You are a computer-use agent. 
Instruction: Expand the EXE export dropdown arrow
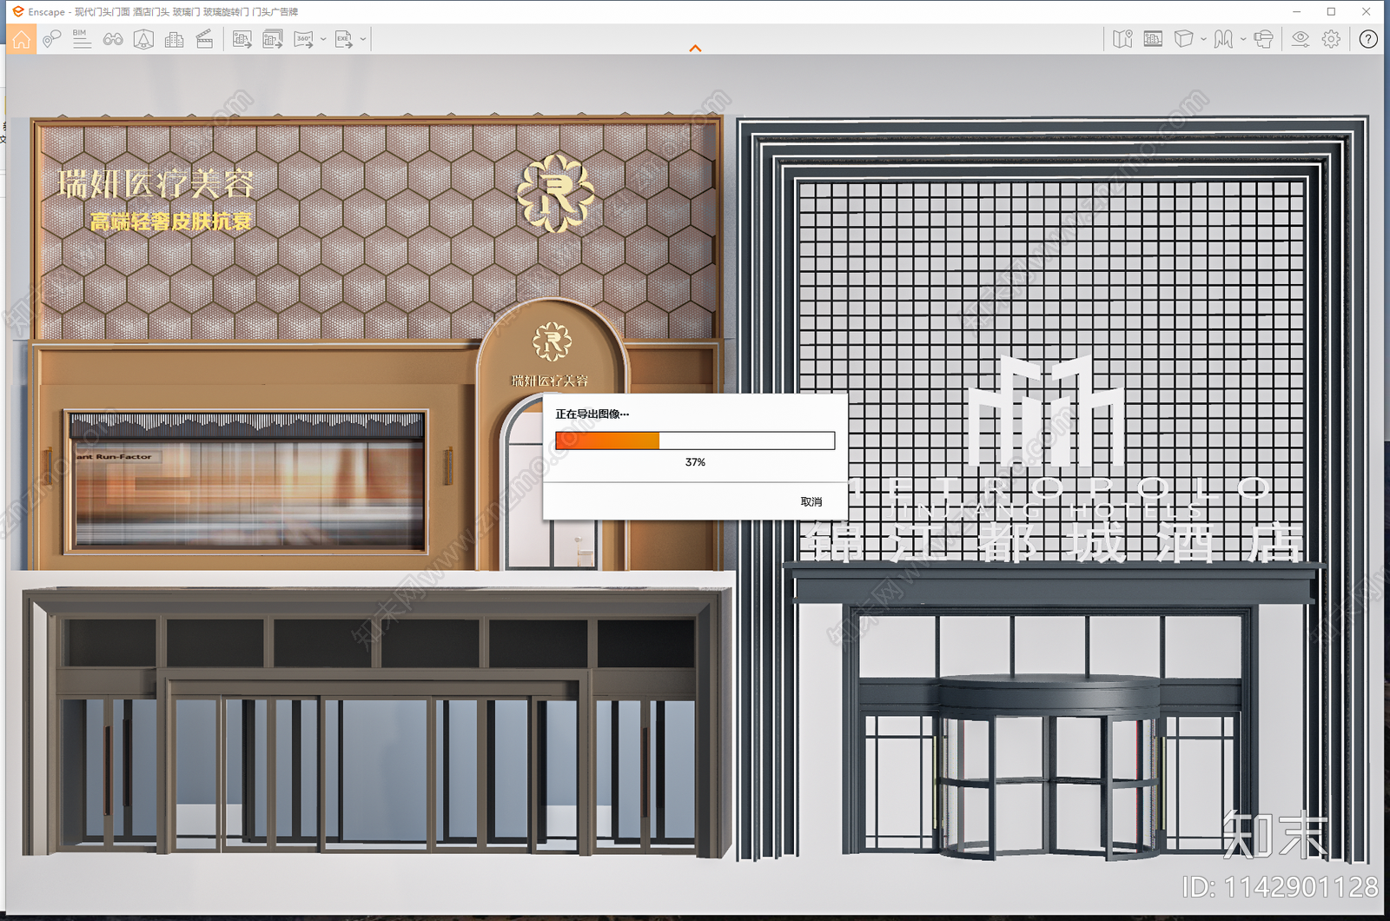click(363, 39)
